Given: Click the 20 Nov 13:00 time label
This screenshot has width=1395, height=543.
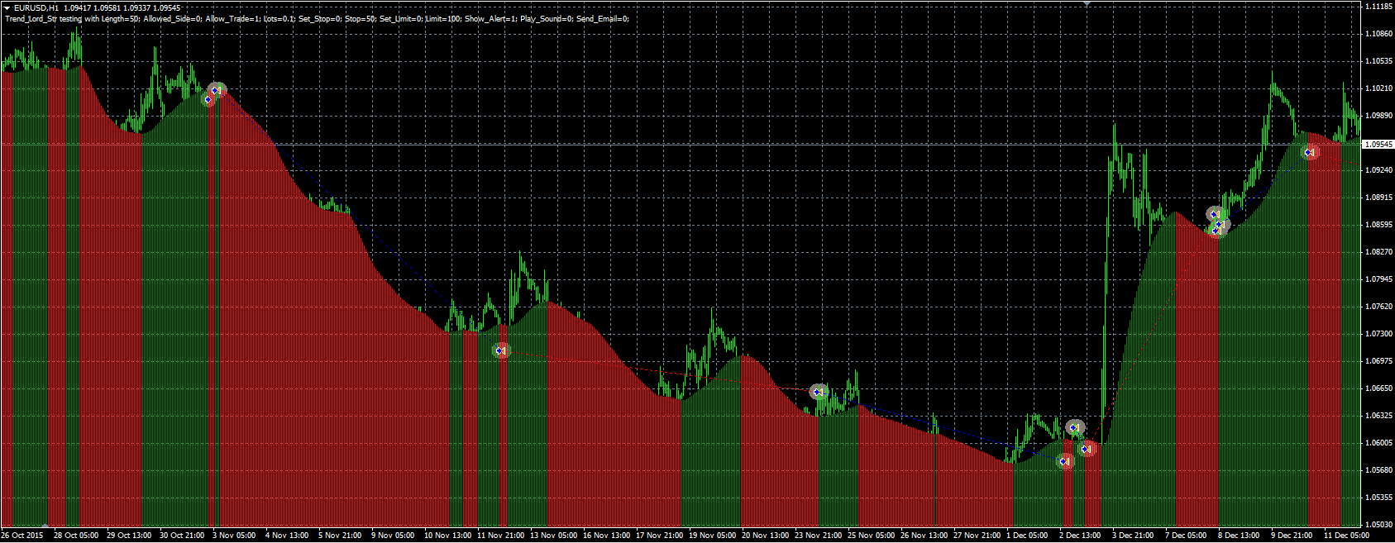Looking at the screenshot, I should click(x=765, y=536).
